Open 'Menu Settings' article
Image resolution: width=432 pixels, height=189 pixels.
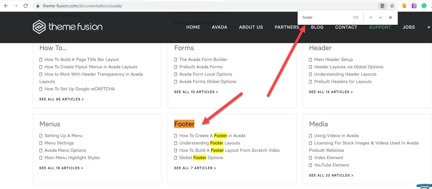click(x=59, y=143)
